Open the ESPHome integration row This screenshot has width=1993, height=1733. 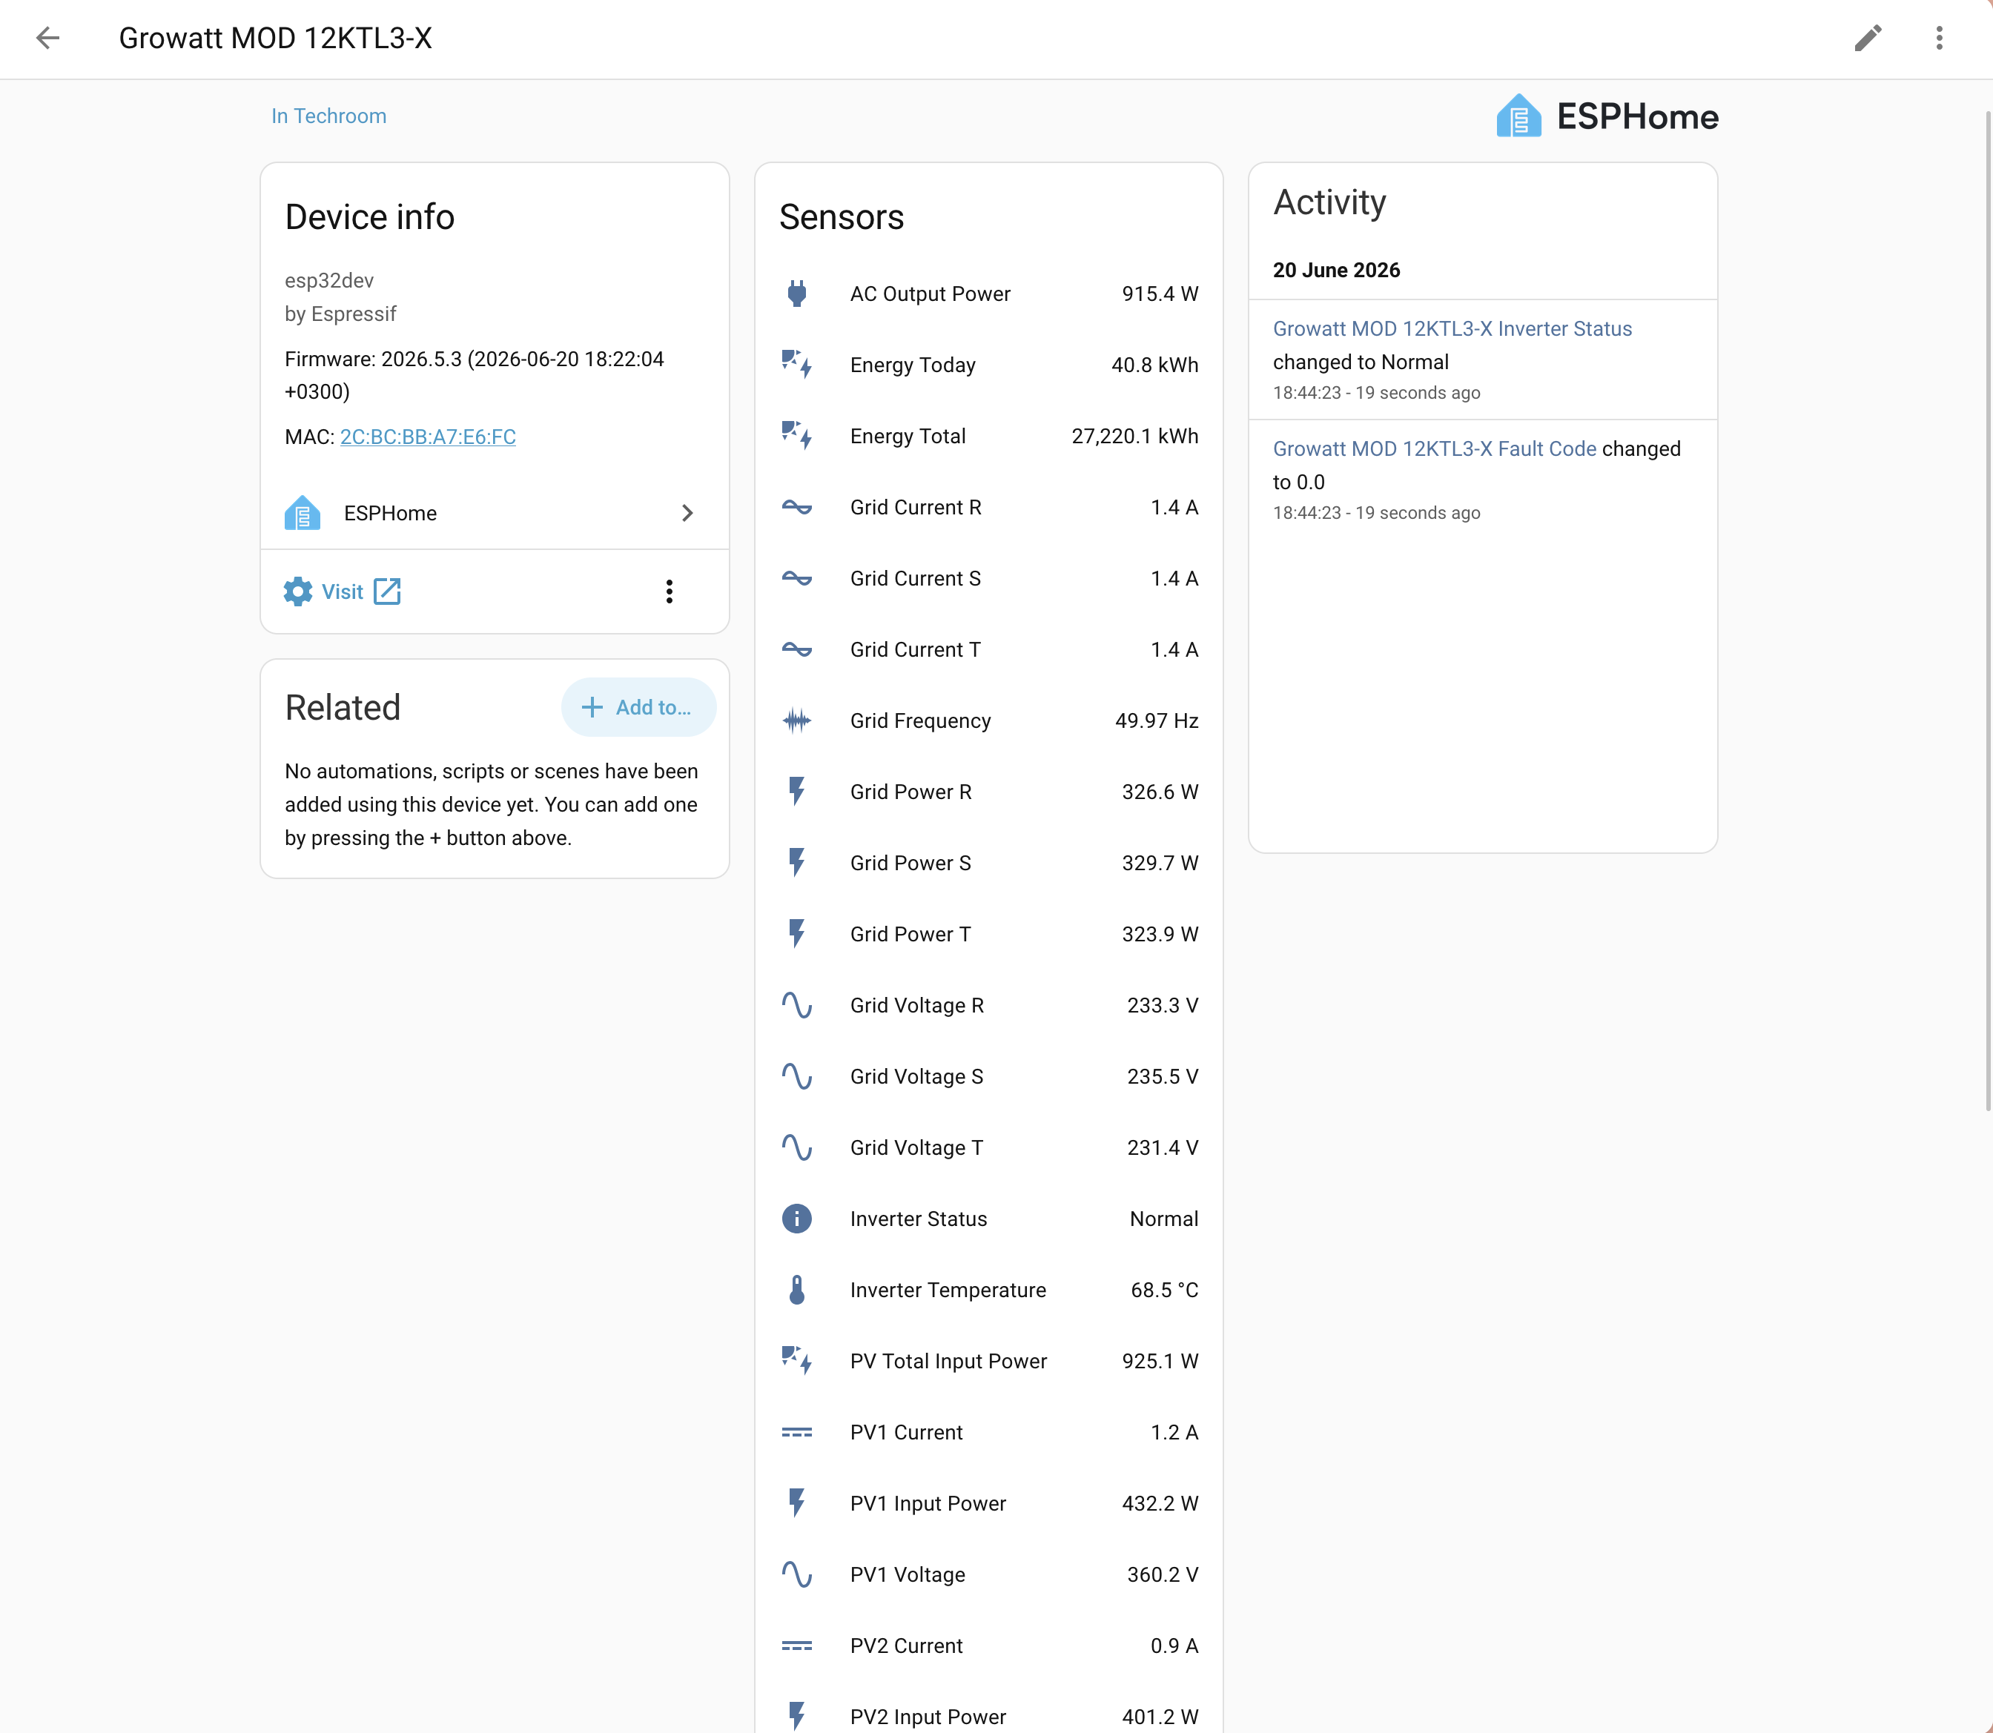pyautogui.click(x=495, y=514)
